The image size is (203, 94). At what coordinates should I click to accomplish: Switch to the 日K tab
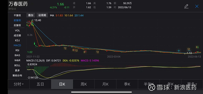click(62, 84)
